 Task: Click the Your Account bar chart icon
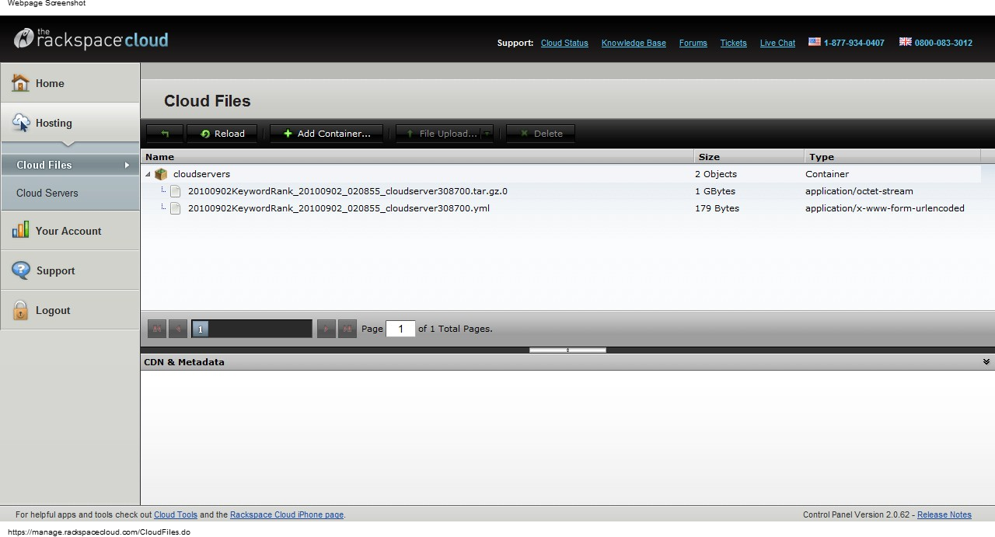[20, 230]
